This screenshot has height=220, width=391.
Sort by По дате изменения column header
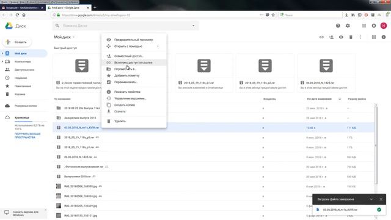tap(319, 99)
